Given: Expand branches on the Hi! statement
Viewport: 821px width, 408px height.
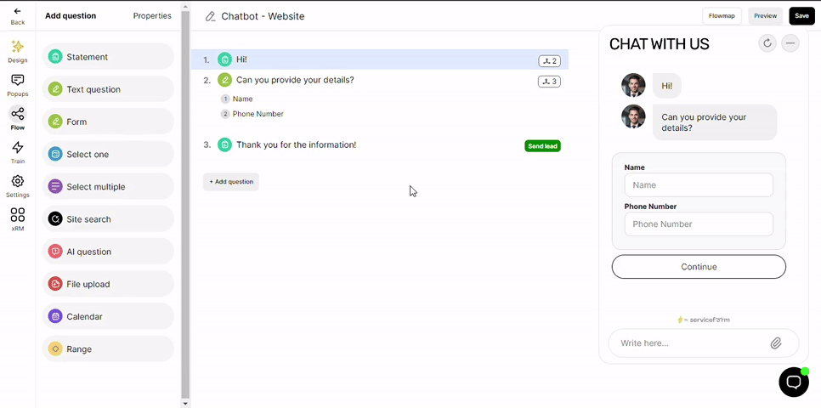Looking at the screenshot, I should [549, 61].
